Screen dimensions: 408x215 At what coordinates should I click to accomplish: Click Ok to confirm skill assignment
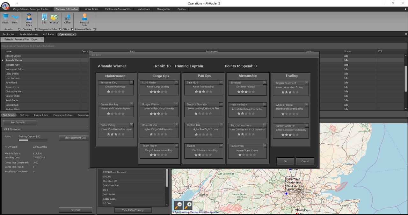pos(285,161)
